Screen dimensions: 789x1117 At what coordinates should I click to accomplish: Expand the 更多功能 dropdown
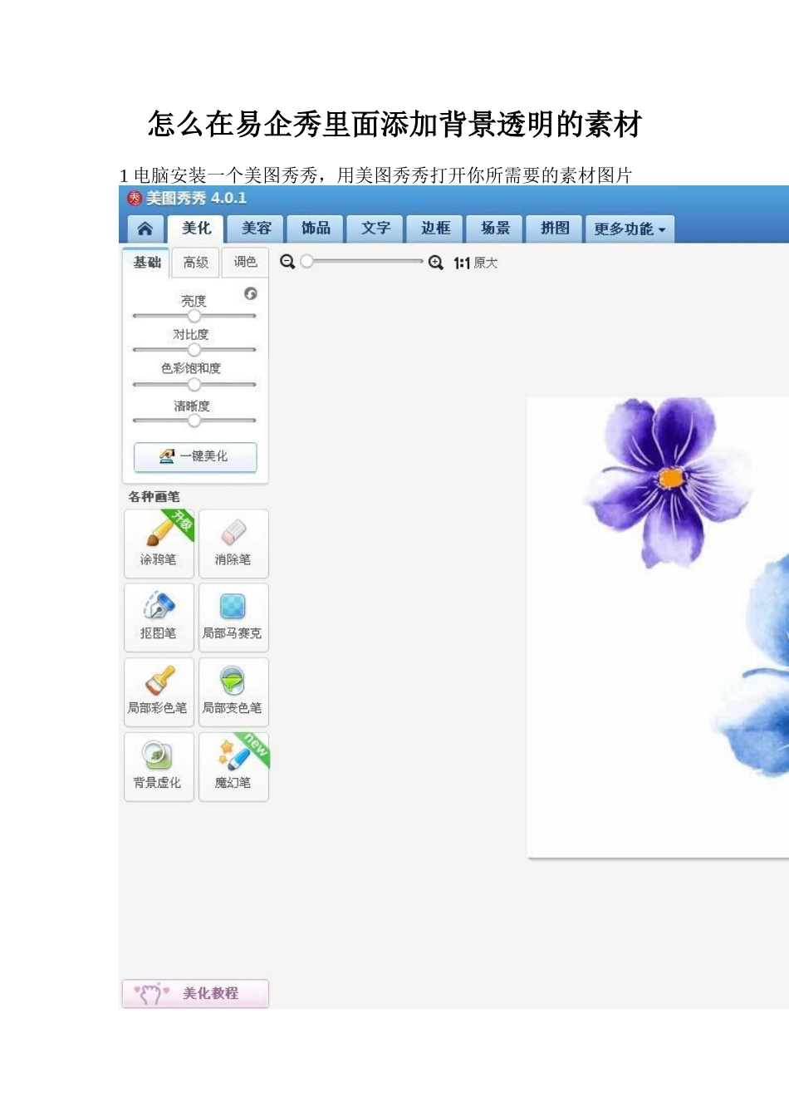(x=630, y=229)
